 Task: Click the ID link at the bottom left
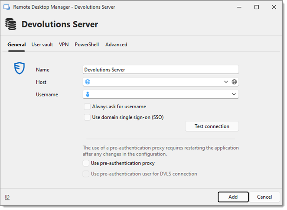(7, 197)
